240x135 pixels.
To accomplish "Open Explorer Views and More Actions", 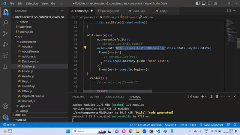I will pos(63,10).
